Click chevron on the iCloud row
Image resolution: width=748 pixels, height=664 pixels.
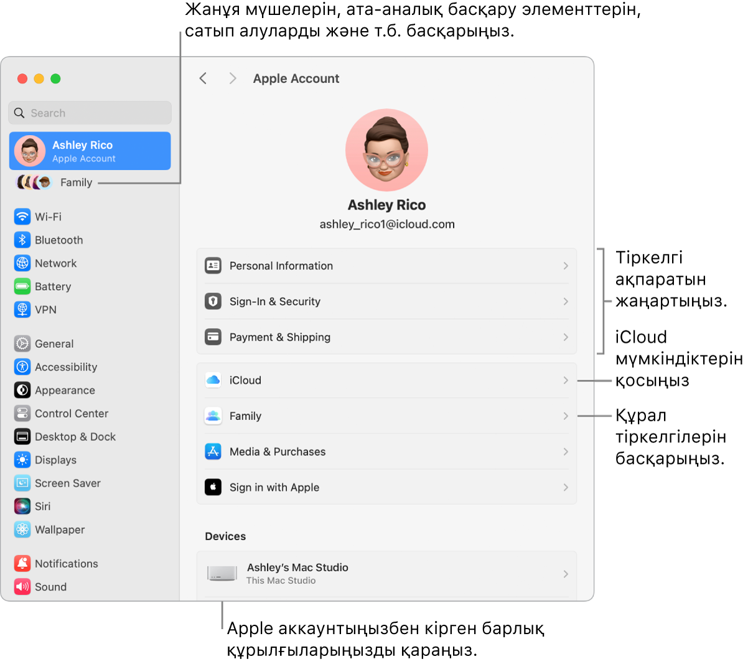click(x=566, y=380)
